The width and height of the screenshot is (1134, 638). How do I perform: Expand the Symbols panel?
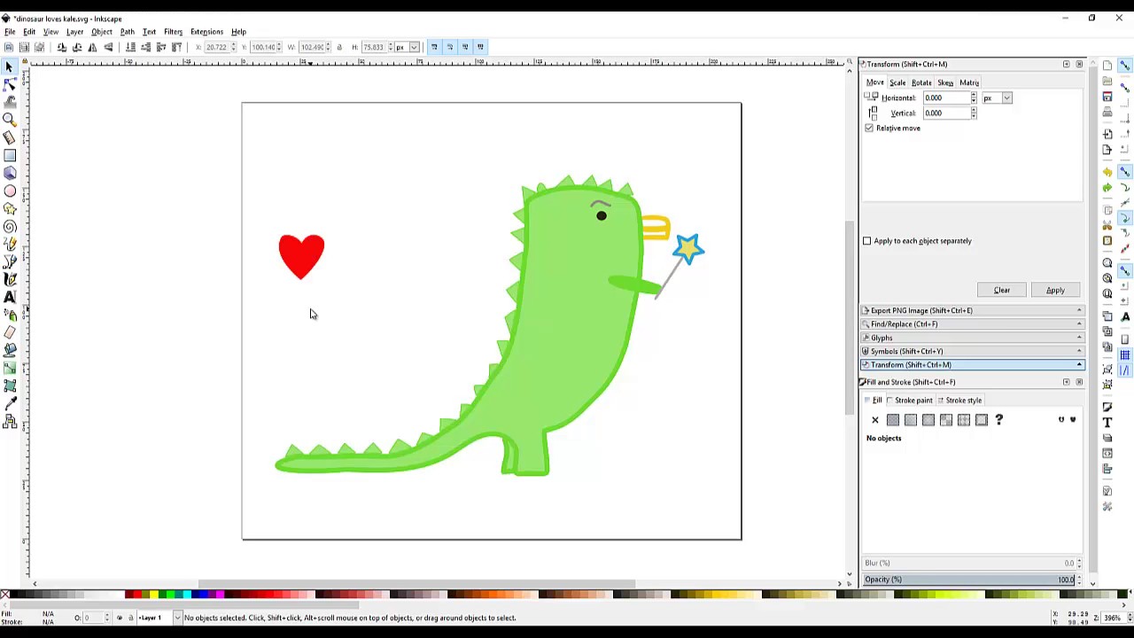coord(973,351)
